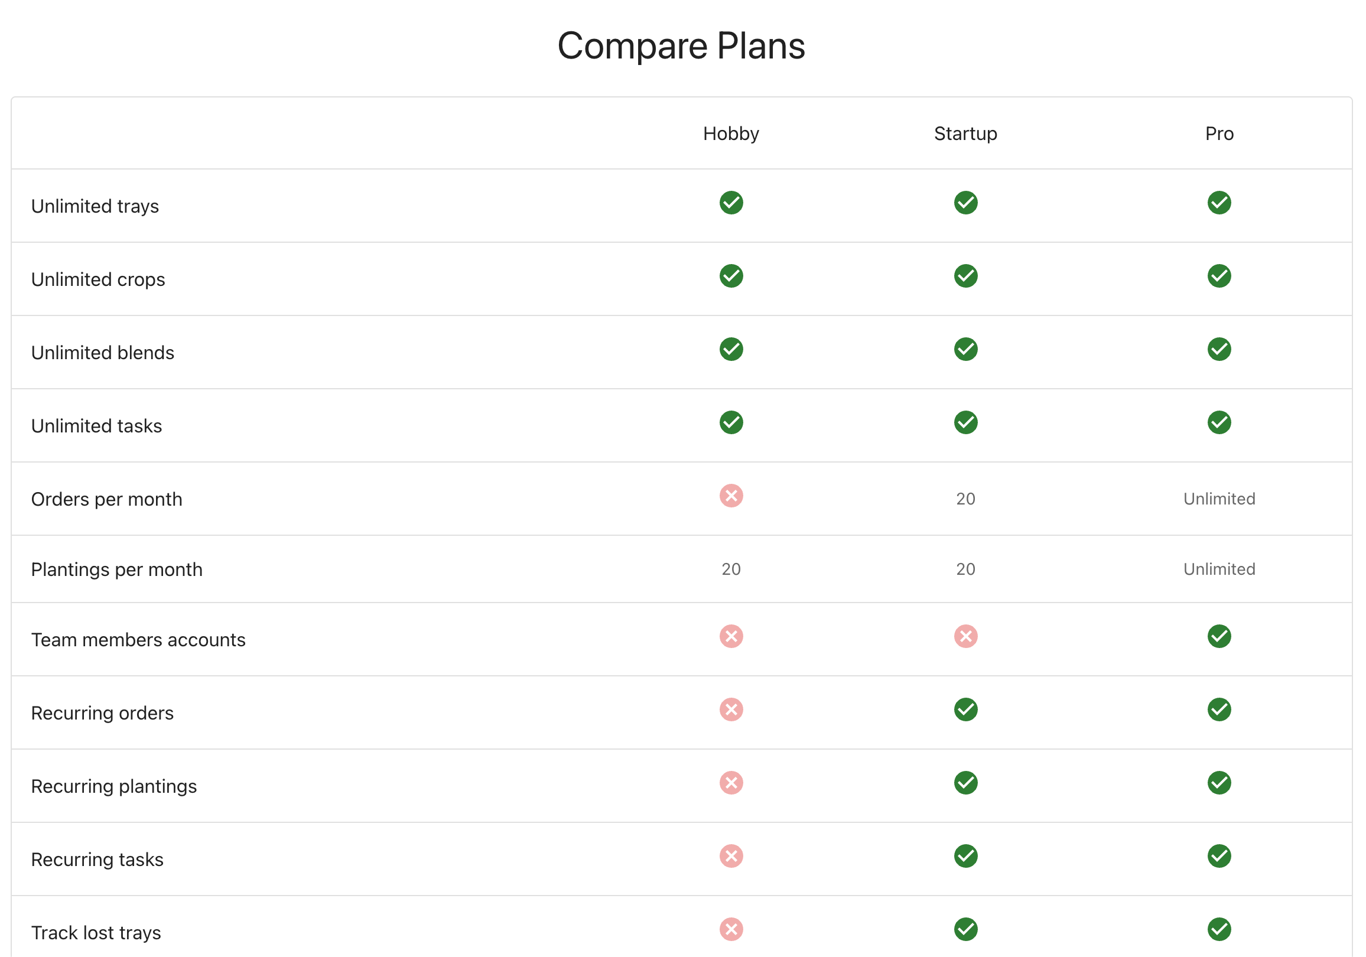Select the Hobby plan column header

pyautogui.click(x=731, y=134)
